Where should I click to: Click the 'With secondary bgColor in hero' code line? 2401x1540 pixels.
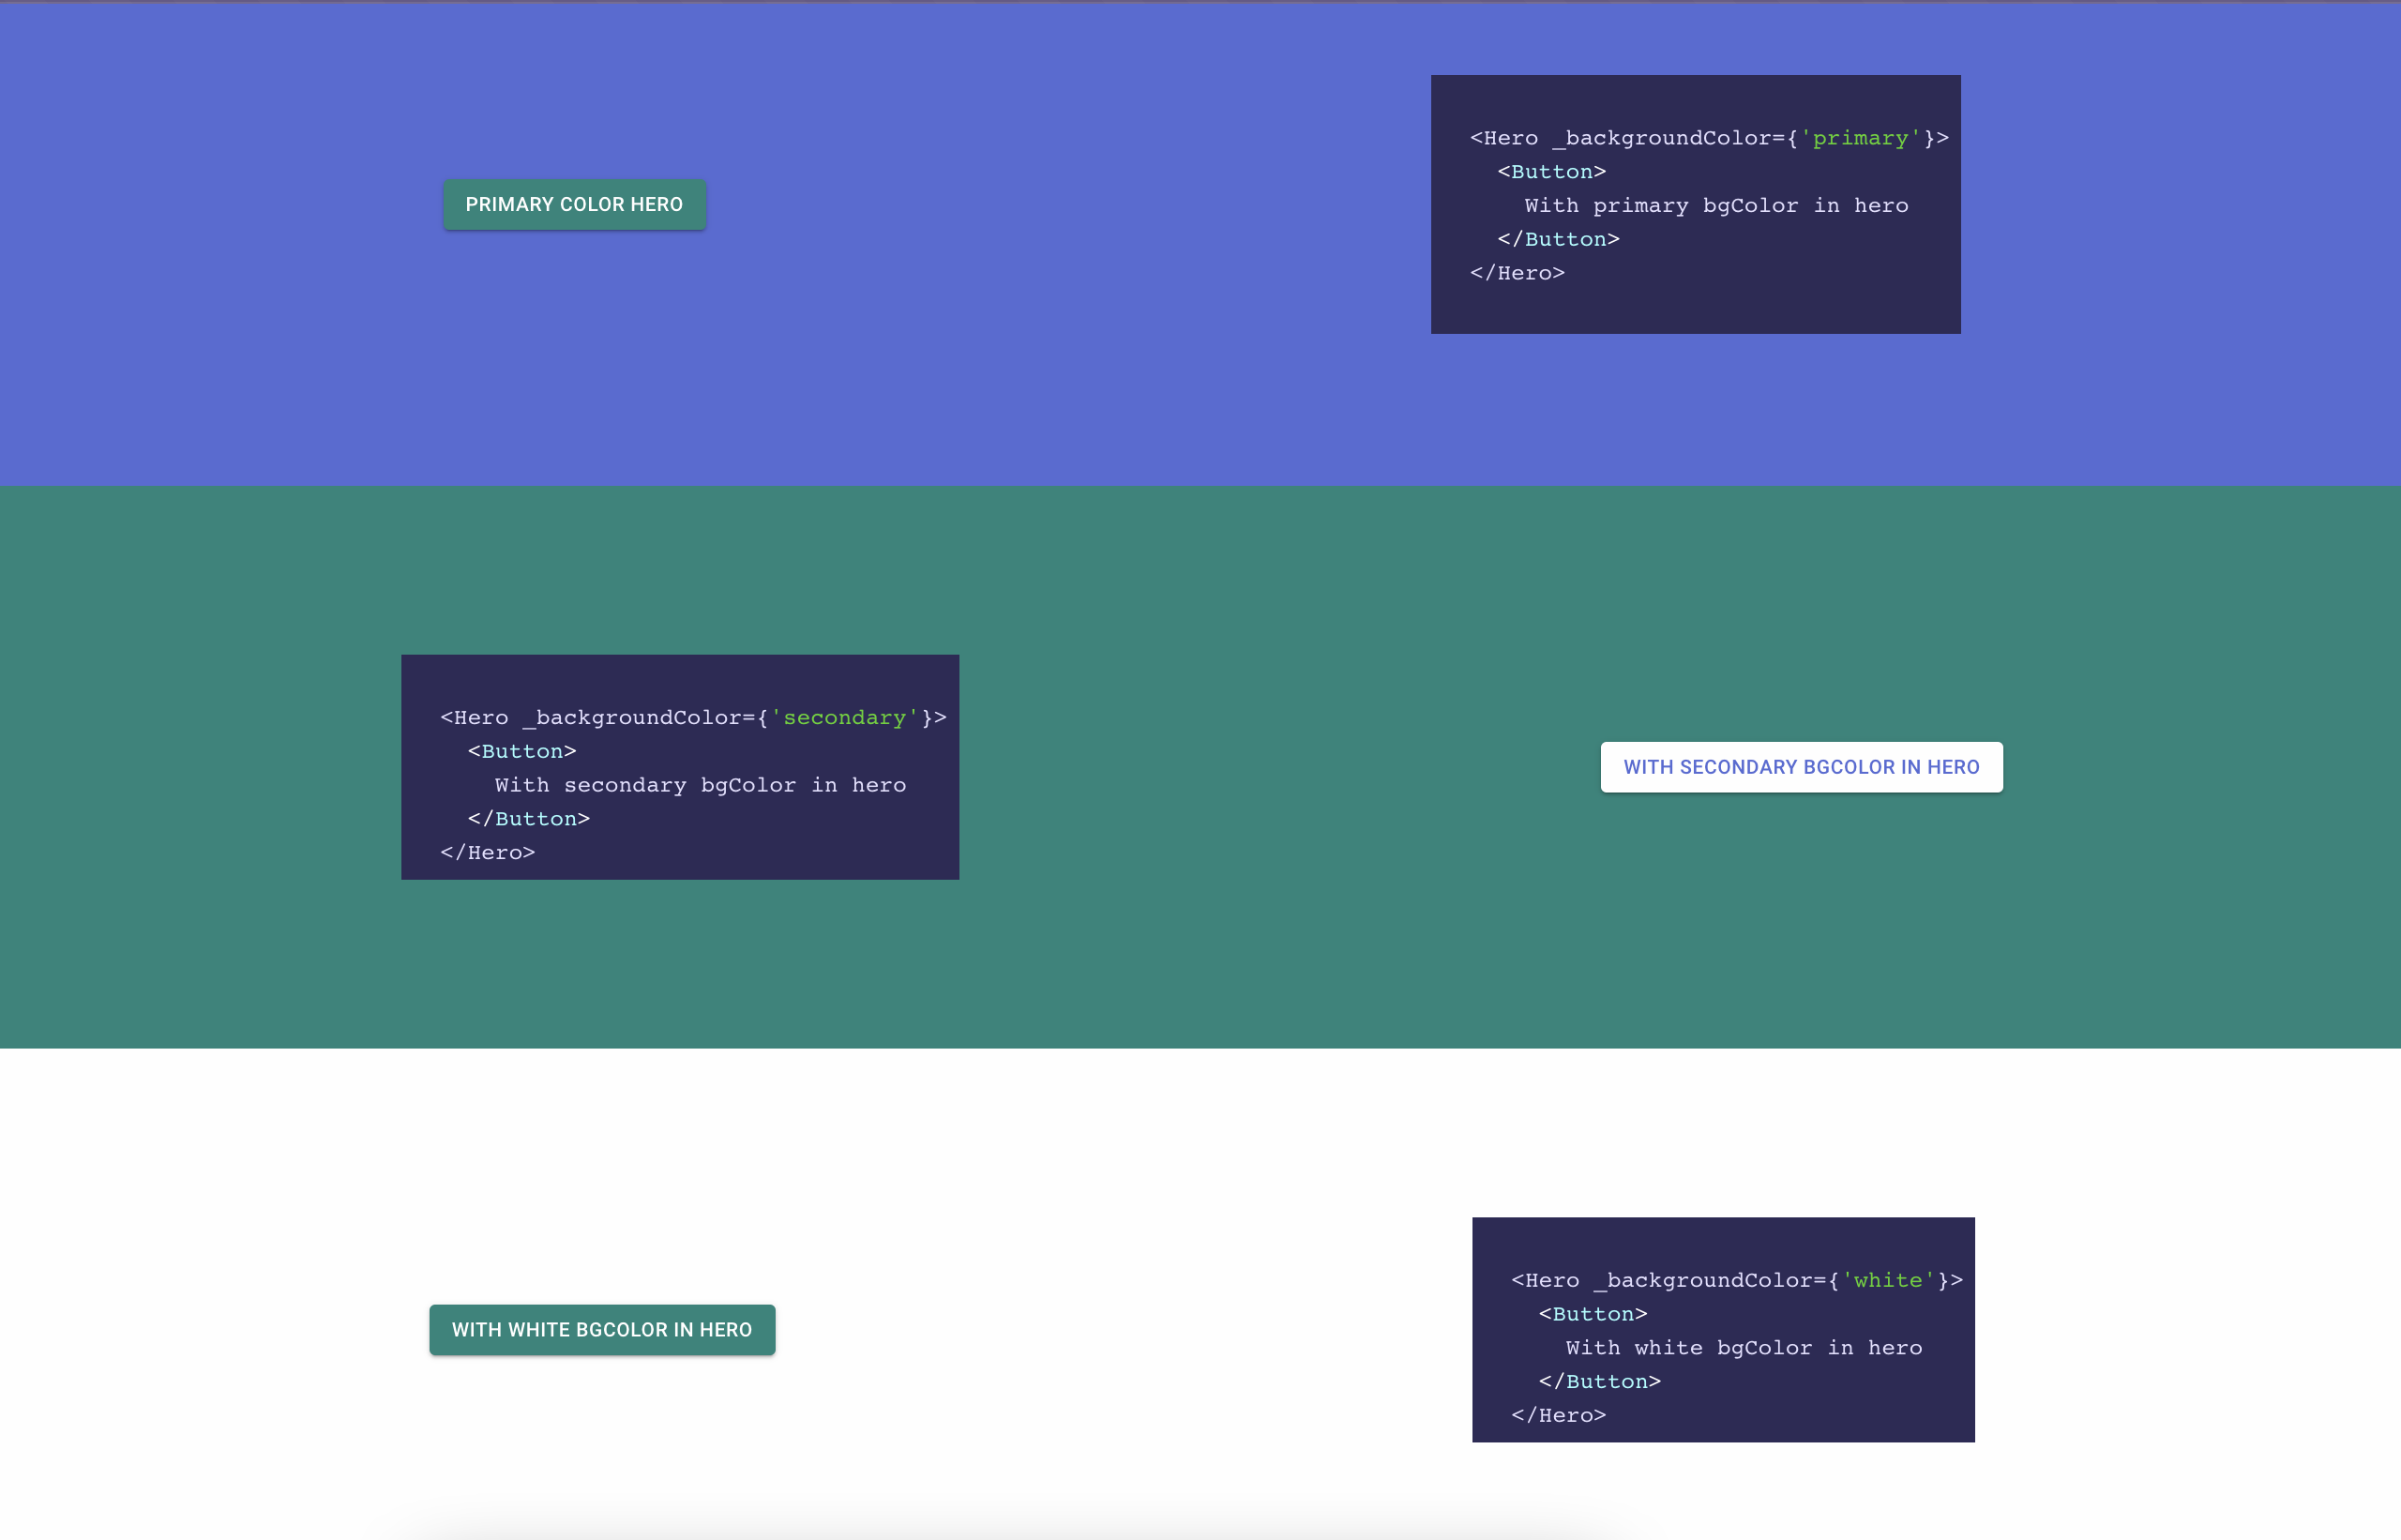point(700,786)
